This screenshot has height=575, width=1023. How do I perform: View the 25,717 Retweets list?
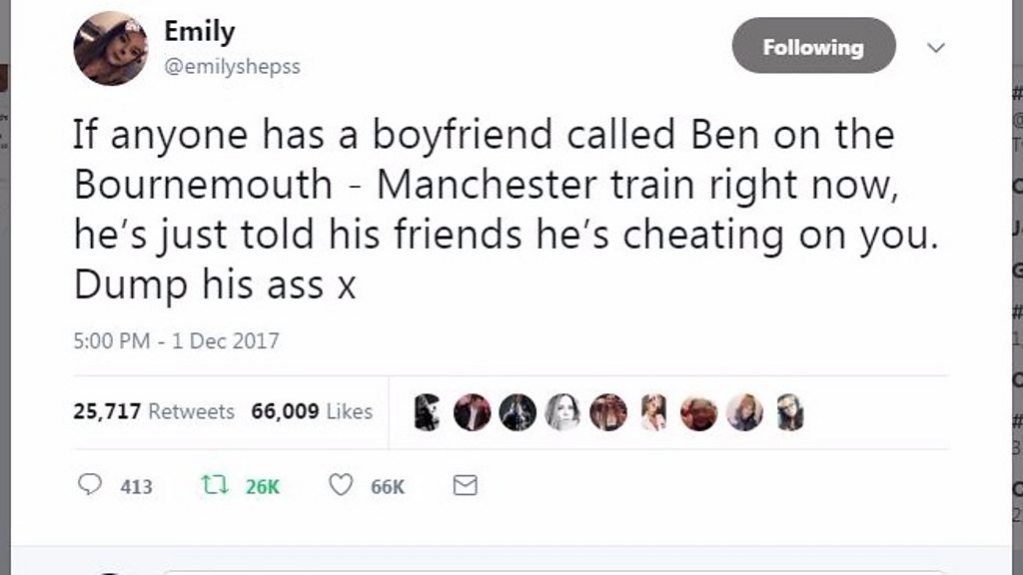tap(153, 411)
